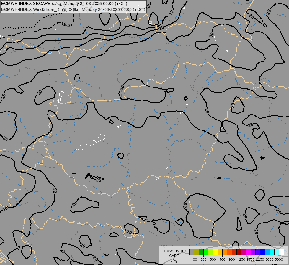289x265 pixels.
Task: Select the dark red swatch before 1250
Action: point(239,252)
